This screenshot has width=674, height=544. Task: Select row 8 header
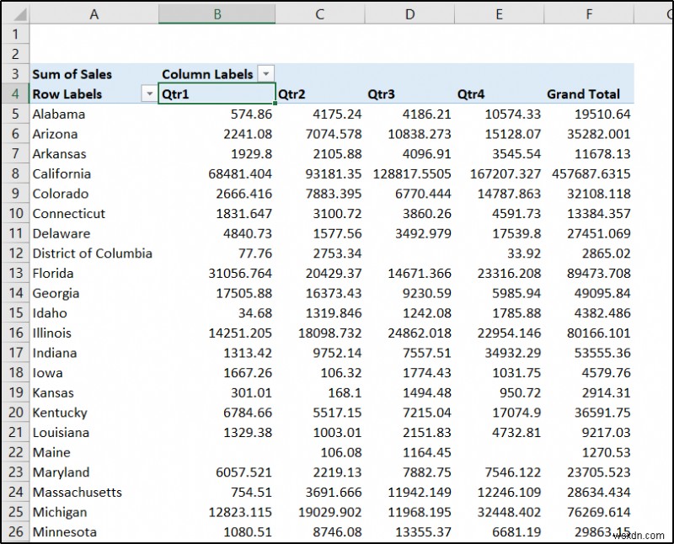coord(15,173)
